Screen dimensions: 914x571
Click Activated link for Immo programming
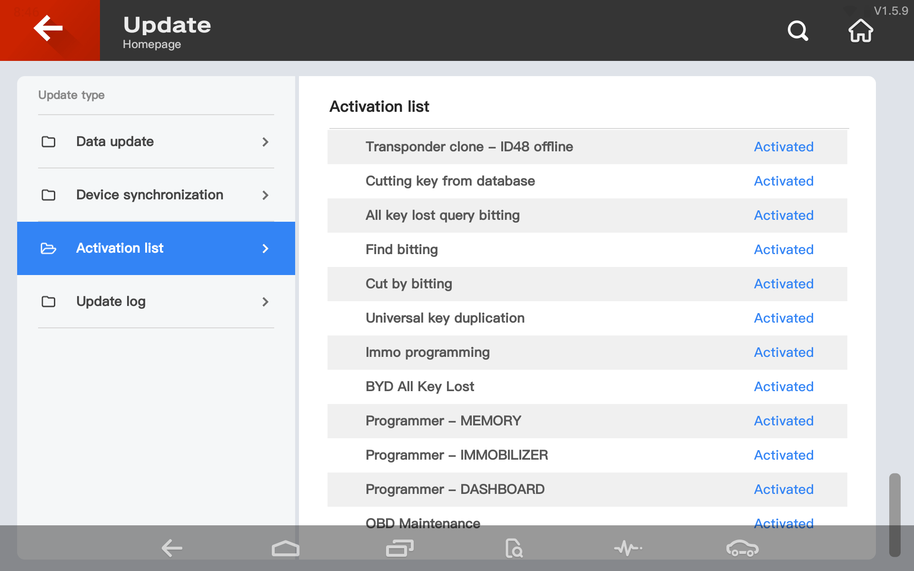point(784,353)
